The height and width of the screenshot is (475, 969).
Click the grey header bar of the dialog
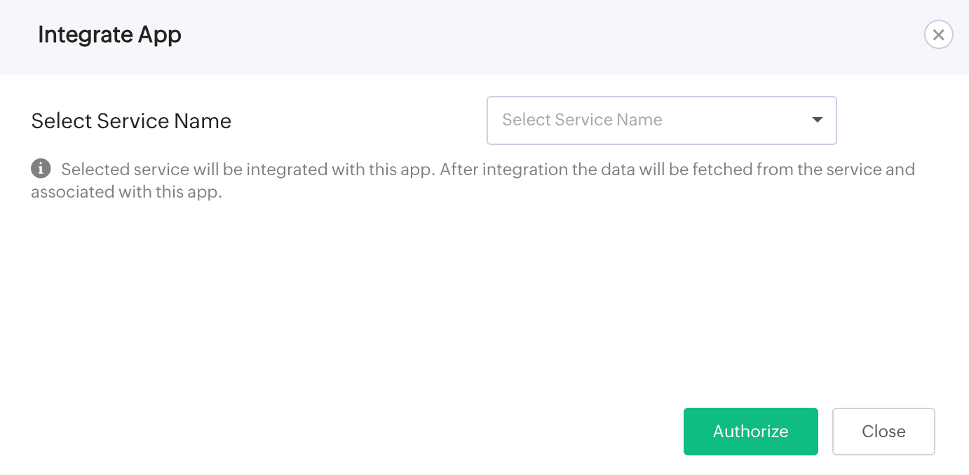click(491, 36)
